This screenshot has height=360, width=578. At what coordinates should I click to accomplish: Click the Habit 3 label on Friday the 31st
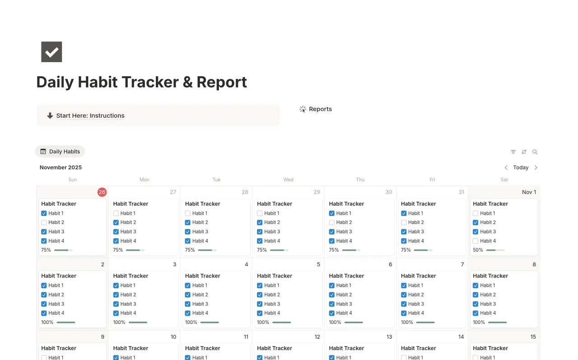tap(416, 232)
